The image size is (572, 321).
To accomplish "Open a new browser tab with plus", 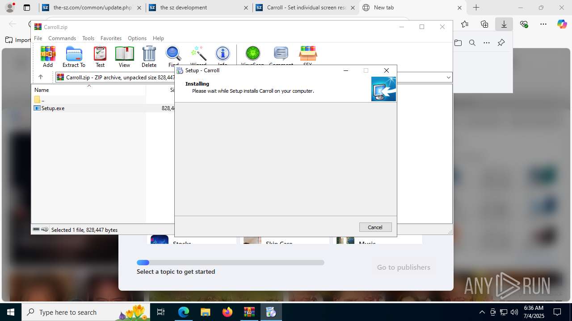I will point(476,8).
